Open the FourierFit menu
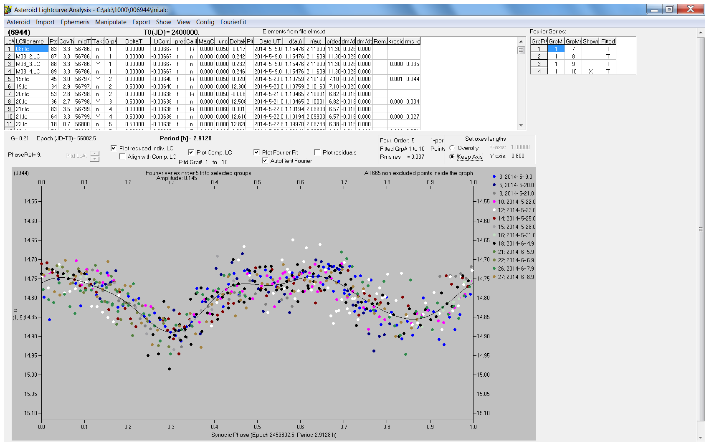Viewport: 709px width, 446px height. [x=233, y=22]
